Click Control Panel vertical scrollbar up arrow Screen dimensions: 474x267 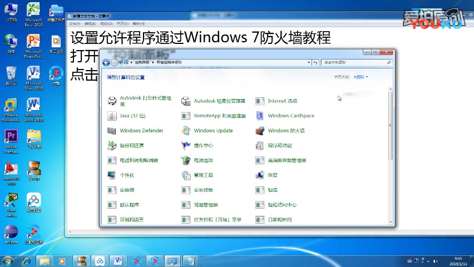tap(391, 89)
